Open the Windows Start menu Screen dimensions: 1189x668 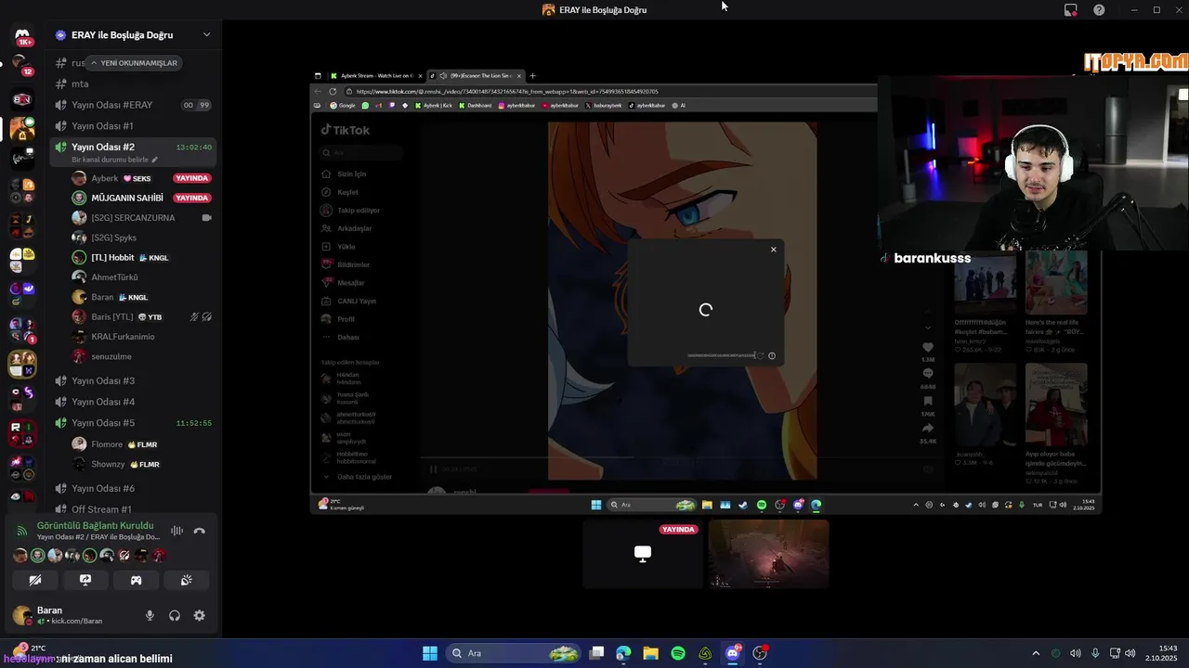[430, 653]
